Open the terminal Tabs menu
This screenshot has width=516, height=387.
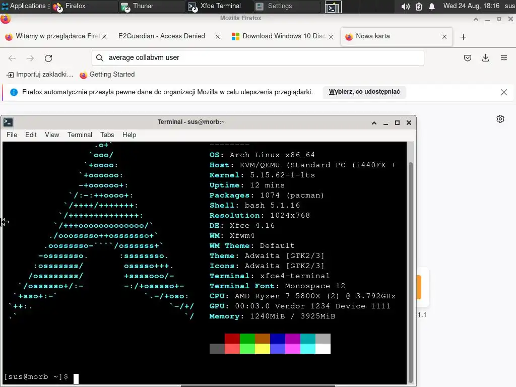[x=107, y=135]
